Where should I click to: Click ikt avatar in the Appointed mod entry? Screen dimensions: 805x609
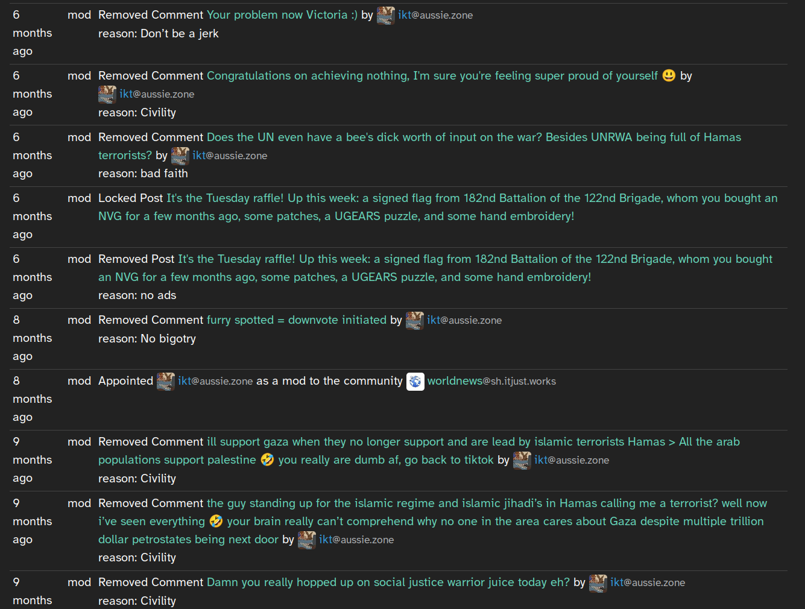166,381
